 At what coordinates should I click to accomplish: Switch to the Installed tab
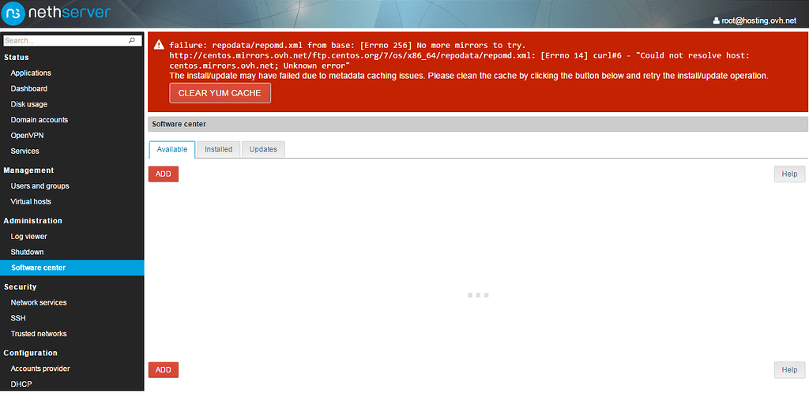[218, 149]
